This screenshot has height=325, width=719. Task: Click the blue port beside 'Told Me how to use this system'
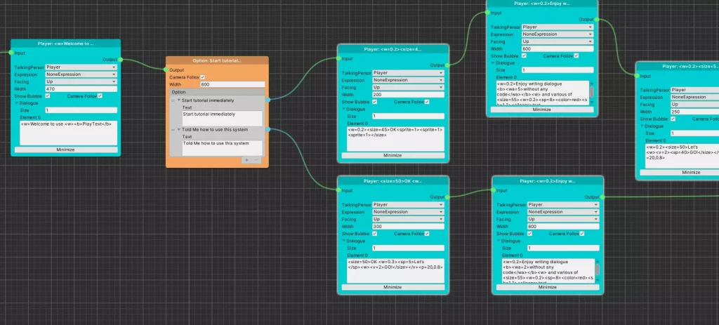(x=268, y=130)
